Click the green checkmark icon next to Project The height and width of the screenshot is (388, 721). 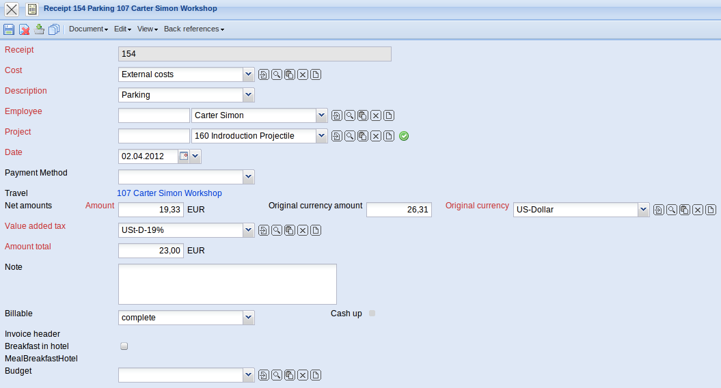[x=404, y=136]
